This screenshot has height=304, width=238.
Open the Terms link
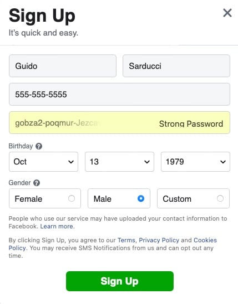[x=126, y=240]
